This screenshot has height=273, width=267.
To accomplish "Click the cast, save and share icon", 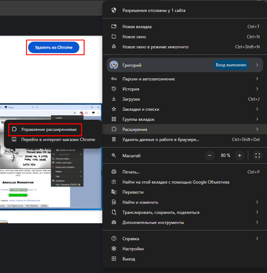I will coord(114,212).
